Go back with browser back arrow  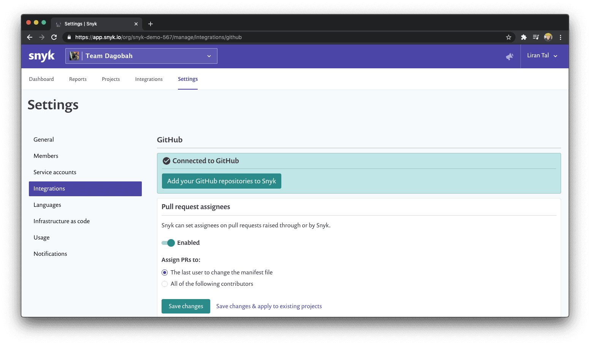[30, 37]
